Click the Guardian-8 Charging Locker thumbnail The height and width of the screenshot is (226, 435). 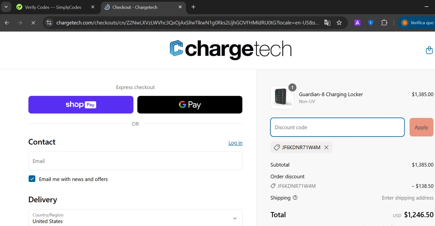(282, 97)
